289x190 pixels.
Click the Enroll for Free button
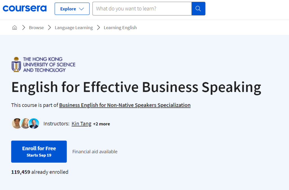click(39, 151)
